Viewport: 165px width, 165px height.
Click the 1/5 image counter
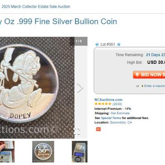[79, 41]
